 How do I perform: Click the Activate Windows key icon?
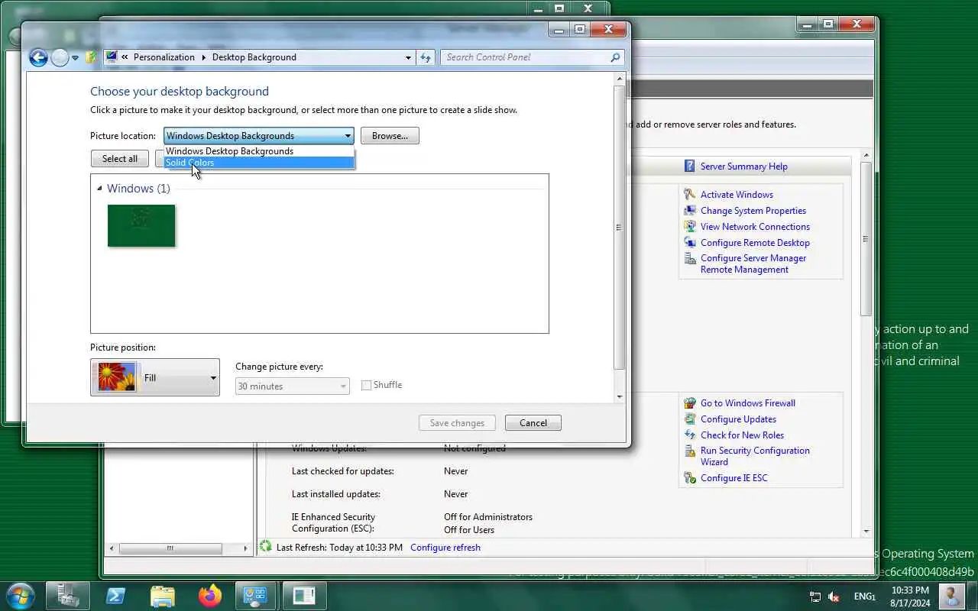pyautogui.click(x=689, y=195)
